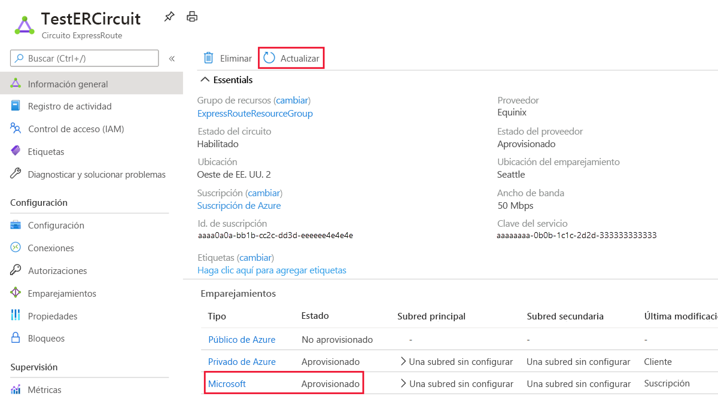Click the Subred secundaria column header

(565, 316)
